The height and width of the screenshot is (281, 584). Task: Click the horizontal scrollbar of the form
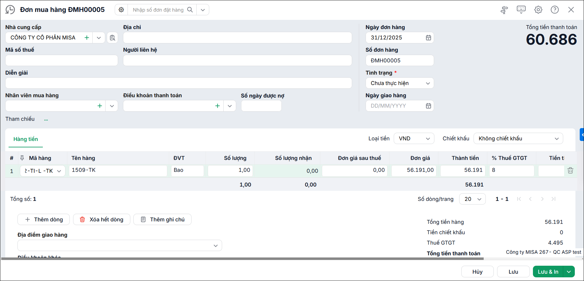point(242,259)
